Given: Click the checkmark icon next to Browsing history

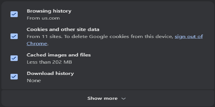Looking at the screenshot, I should pyautogui.click(x=14, y=14).
